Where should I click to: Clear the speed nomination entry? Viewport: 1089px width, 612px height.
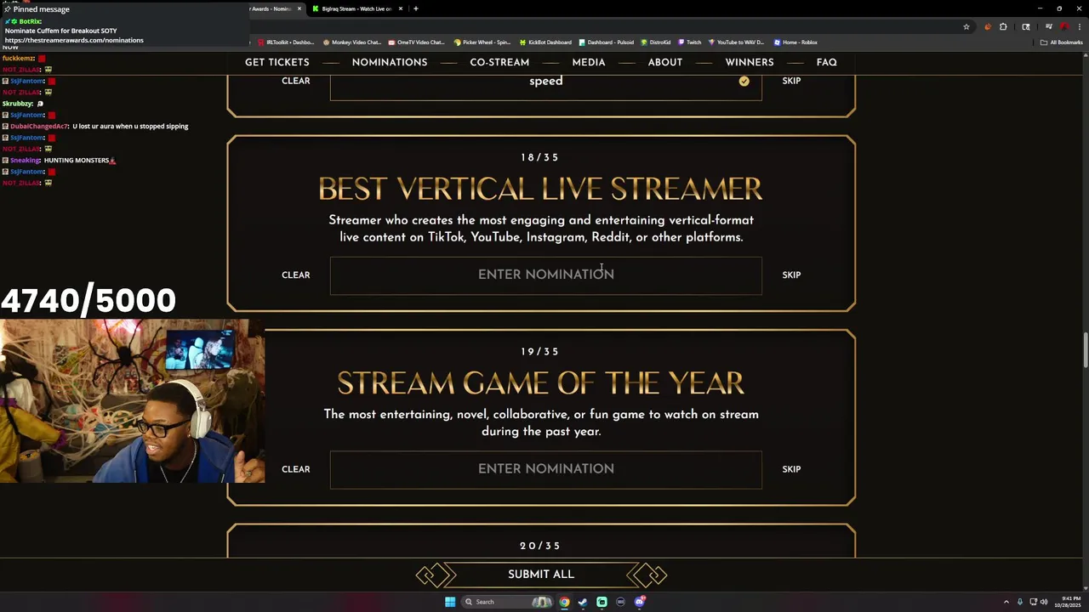pos(296,81)
